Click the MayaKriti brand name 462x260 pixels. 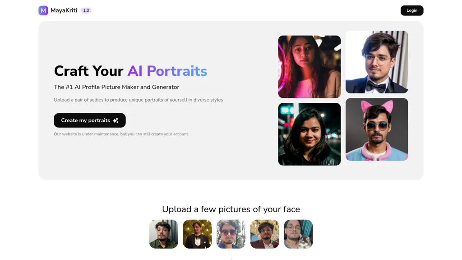64,10
